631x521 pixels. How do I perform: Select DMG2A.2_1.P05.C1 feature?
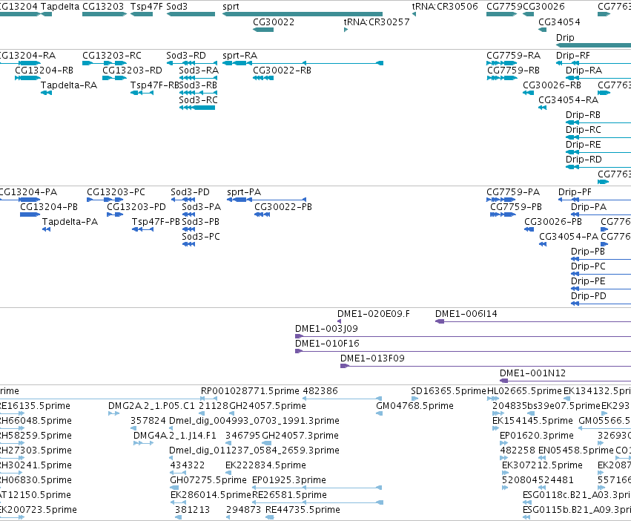point(151,406)
